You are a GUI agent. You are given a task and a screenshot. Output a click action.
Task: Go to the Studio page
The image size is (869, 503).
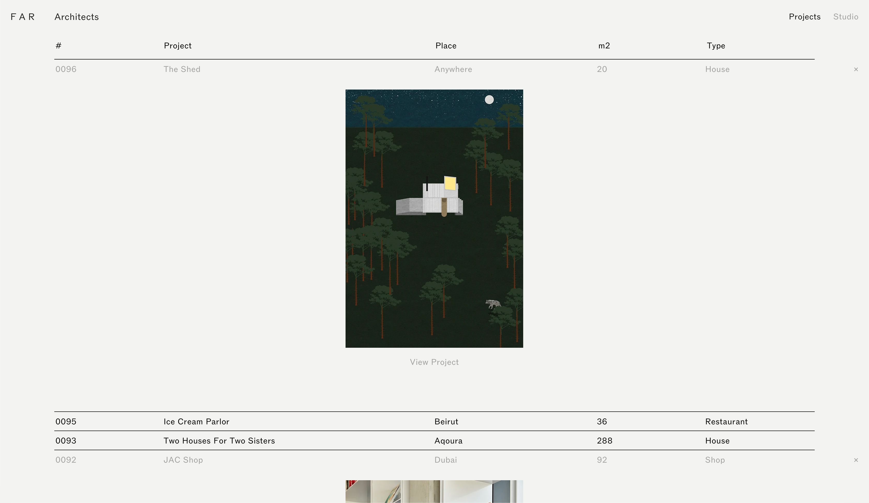(x=845, y=17)
